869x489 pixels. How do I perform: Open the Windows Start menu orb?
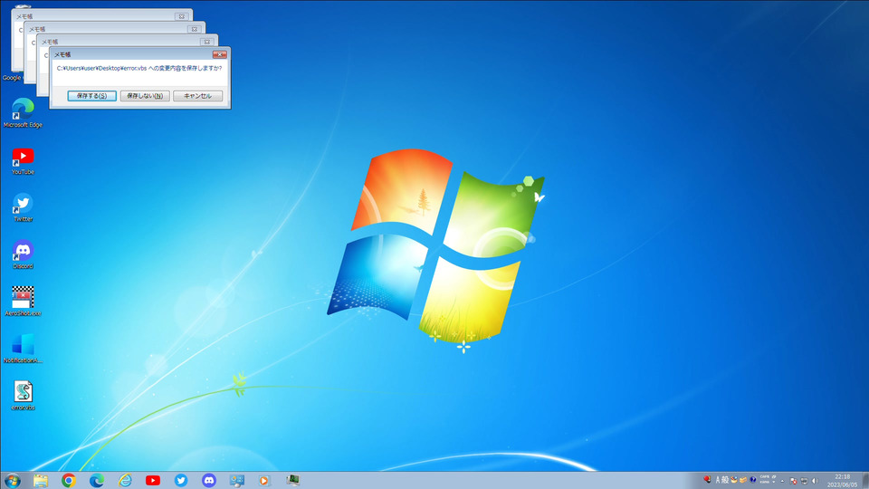pyautogui.click(x=12, y=480)
